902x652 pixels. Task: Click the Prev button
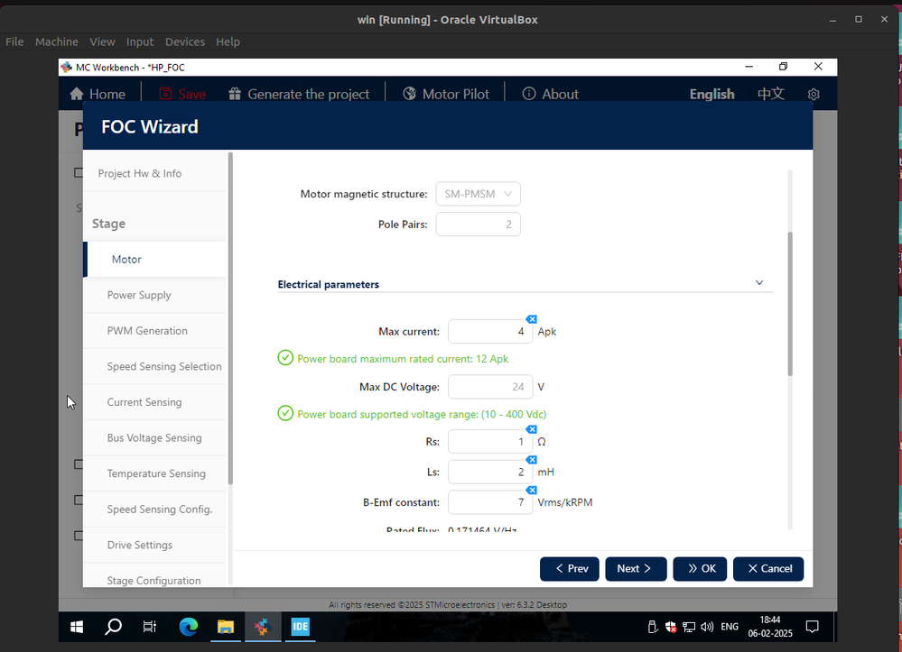[x=570, y=569]
